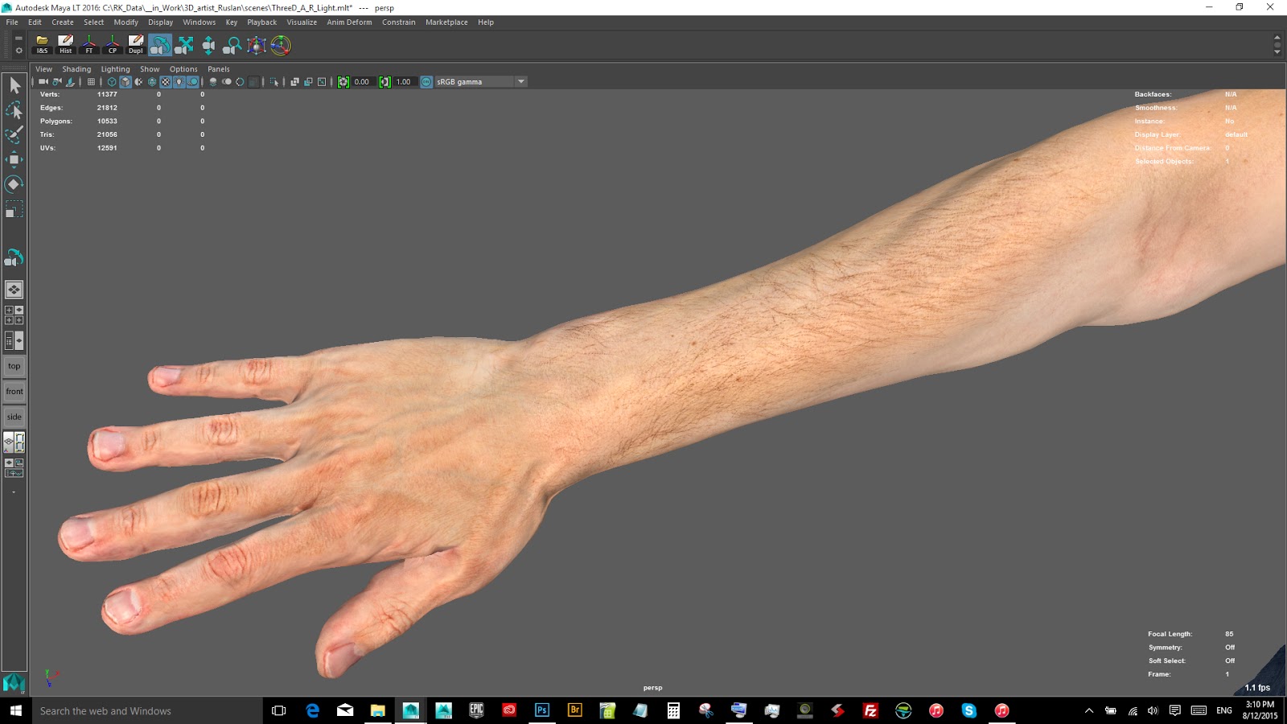Toggle viewport shadows

(x=193, y=82)
